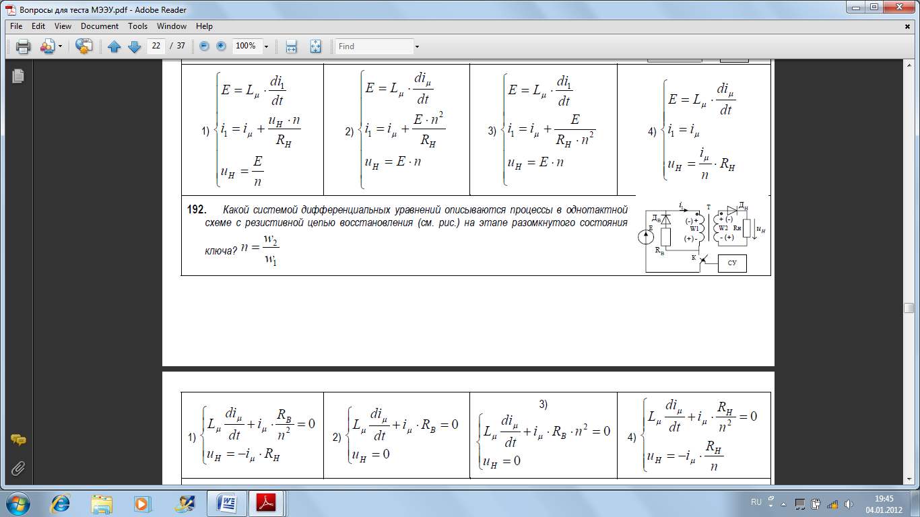Select the Fit One Full Page icon
This screenshot has width=920, height=517.
[x=315, y=46]
